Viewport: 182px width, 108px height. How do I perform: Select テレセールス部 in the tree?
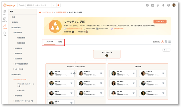(18, 69)
